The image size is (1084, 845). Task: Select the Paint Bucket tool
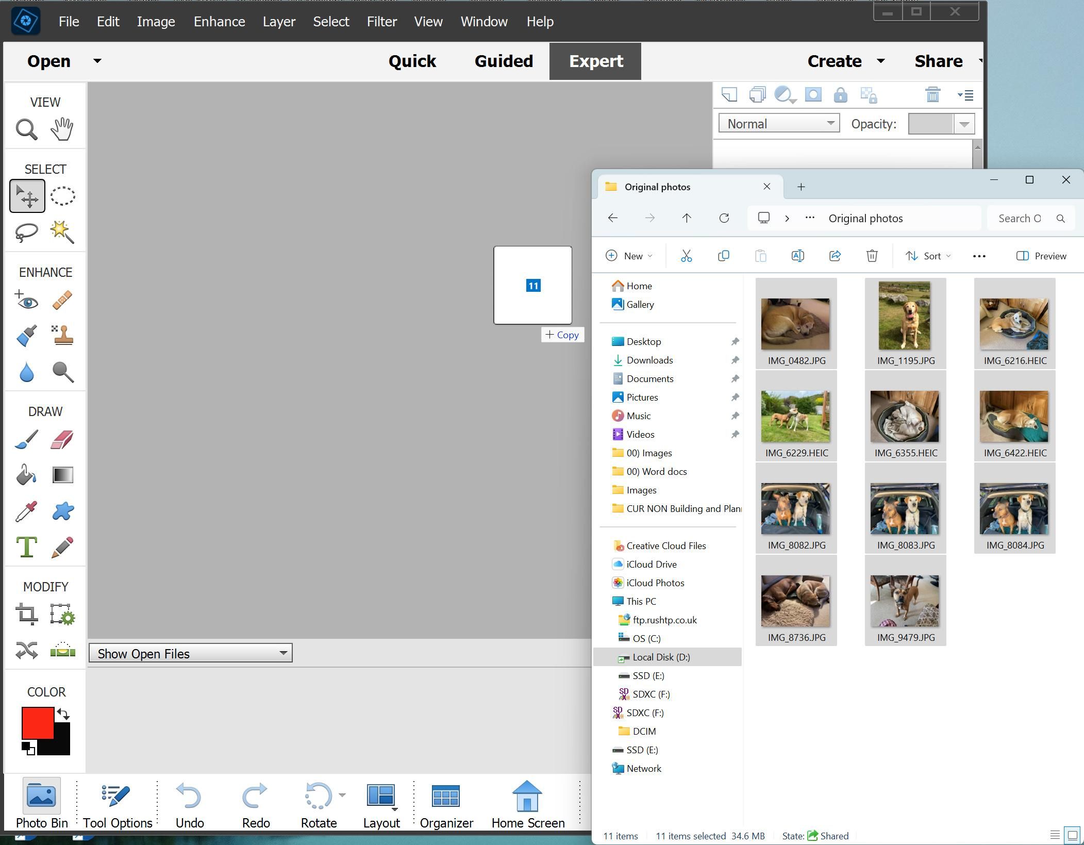(x=26, y=475)
